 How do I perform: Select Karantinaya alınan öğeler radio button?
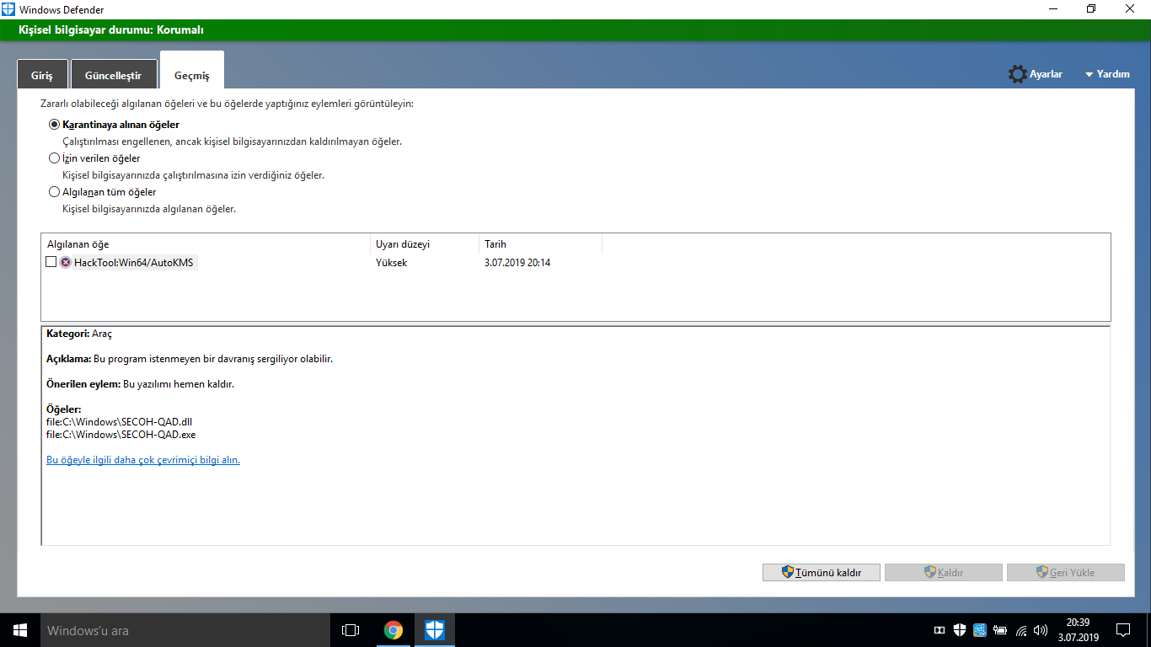(x=55, y=125)
